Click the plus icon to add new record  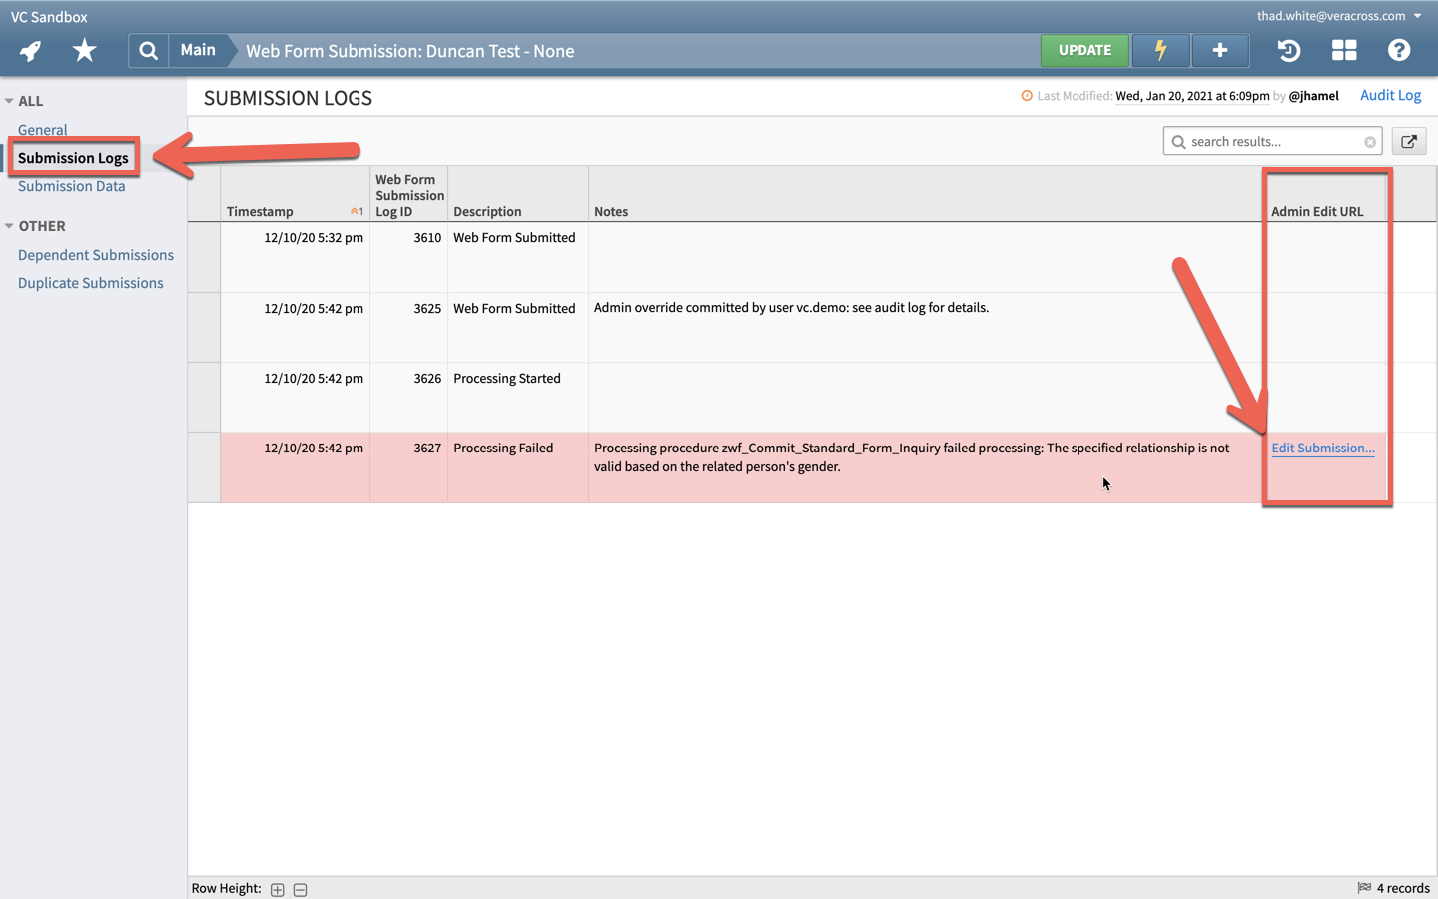[1220, 49]
